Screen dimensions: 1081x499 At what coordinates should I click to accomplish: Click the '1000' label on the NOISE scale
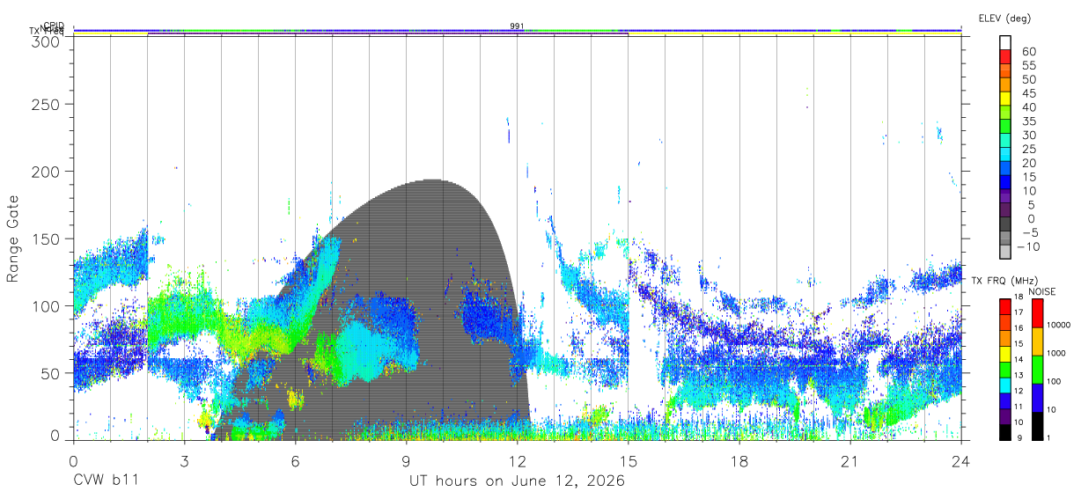click(1056, 353)
